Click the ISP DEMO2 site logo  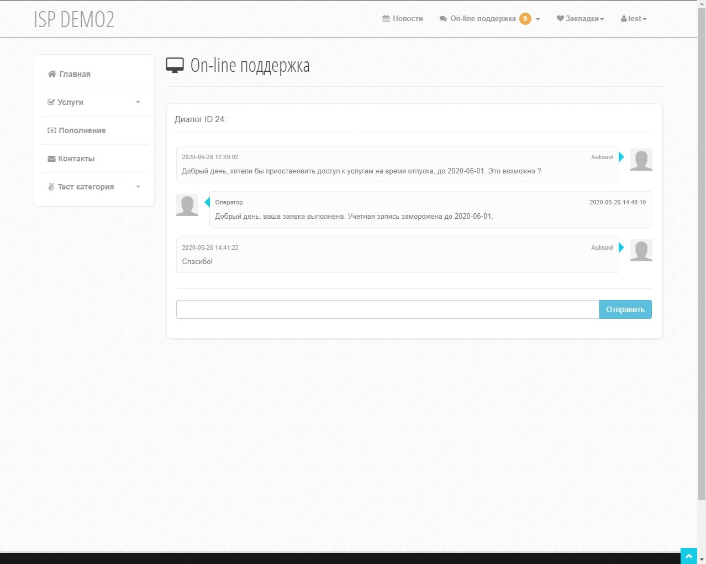click(74, 19)
